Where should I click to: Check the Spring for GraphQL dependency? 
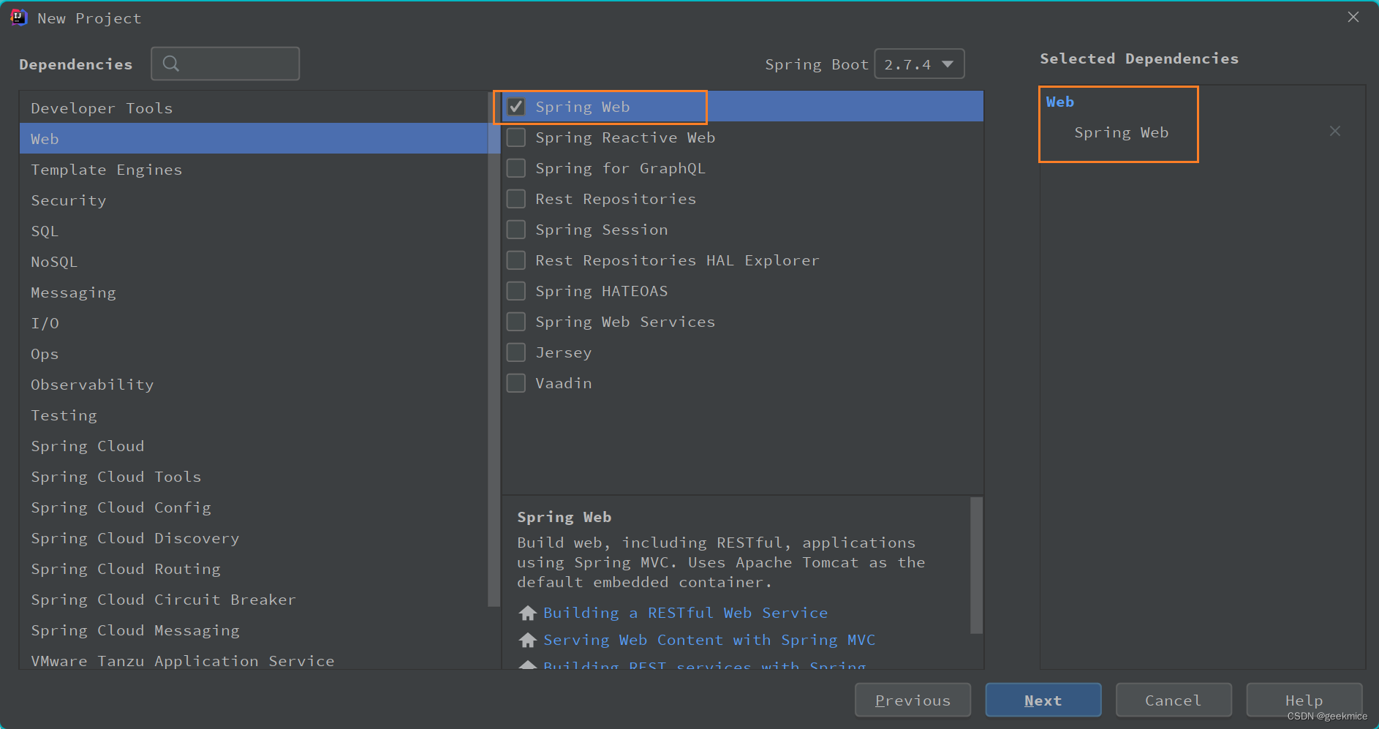pos(516,168)
